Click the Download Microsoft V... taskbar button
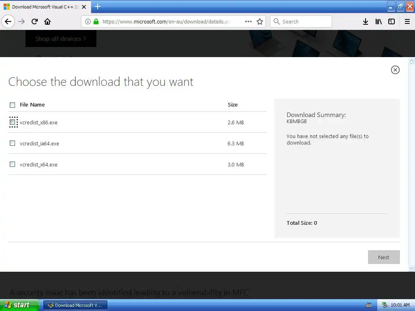This screenshot has width=415, height=311. coord(75,305)
